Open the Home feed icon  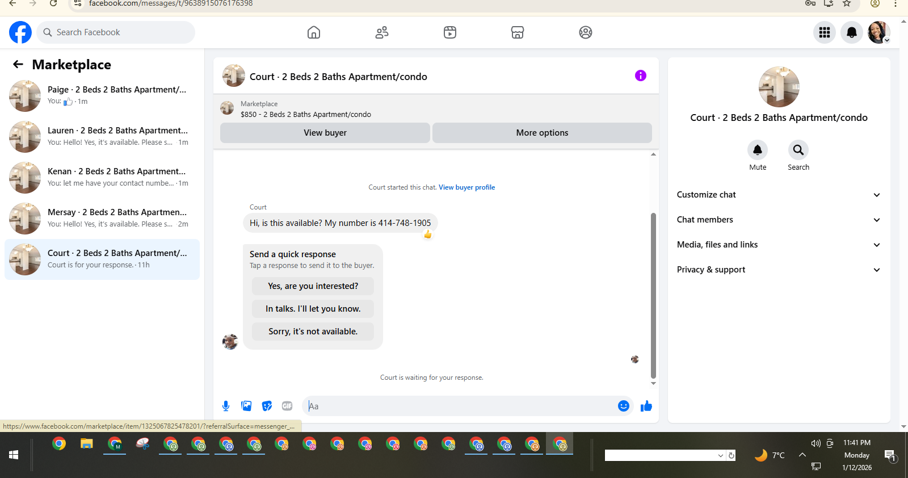(314, 32)
